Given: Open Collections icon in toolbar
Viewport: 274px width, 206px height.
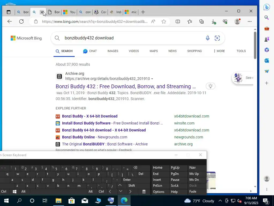Looking at the screenshot, I should [x=201, y=21].
